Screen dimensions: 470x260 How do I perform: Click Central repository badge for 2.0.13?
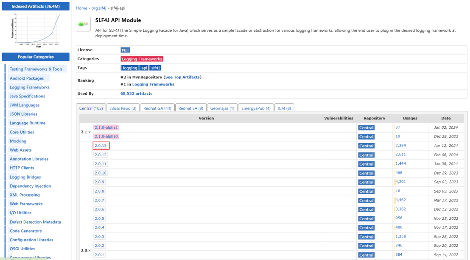click(366, 146)
